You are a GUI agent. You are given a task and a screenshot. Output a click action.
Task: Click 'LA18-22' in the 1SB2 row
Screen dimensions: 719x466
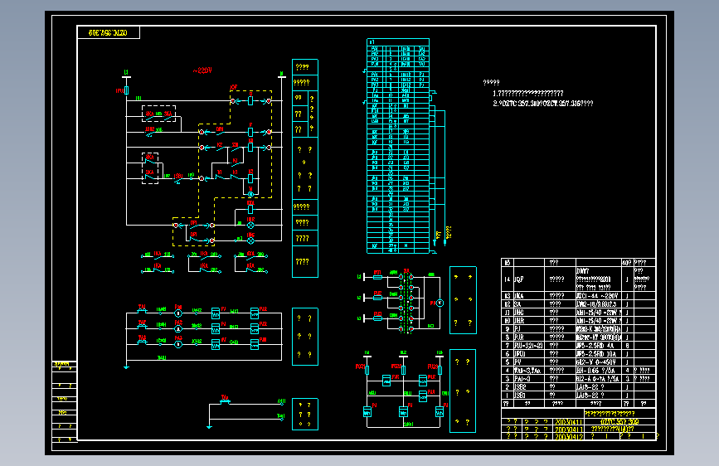click(x=599, y=386)
